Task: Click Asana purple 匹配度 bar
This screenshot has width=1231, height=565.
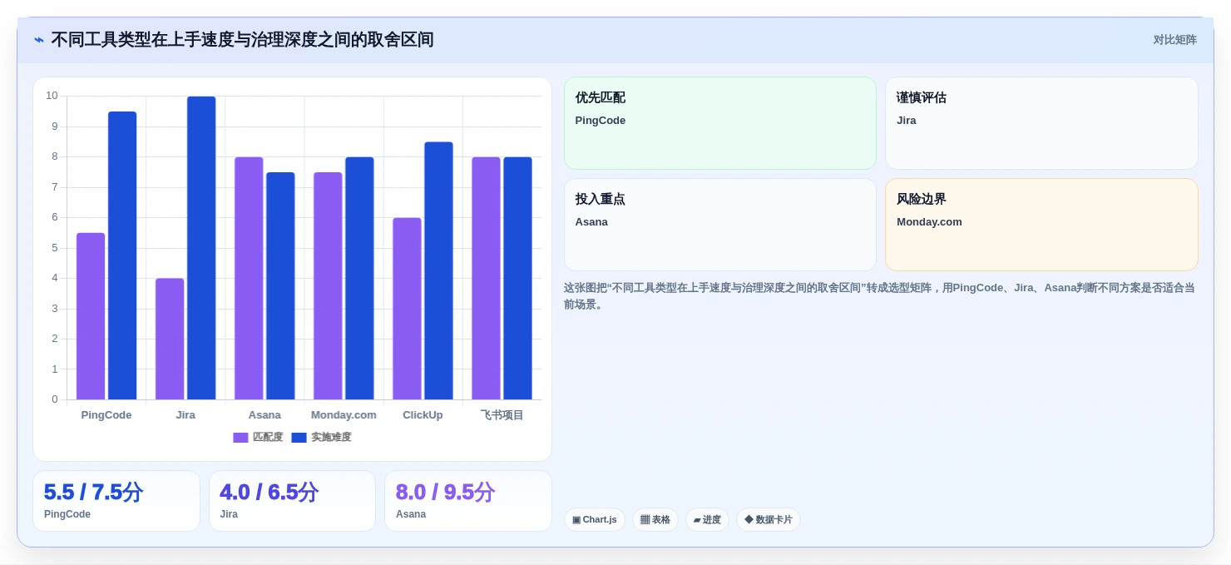Action: click(x=249, y=278)
